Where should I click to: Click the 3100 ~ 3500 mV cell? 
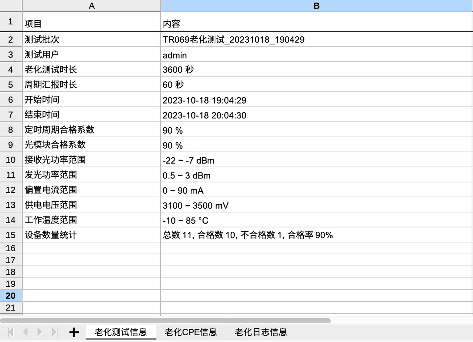pyautogui.click(x=195, y=205)
